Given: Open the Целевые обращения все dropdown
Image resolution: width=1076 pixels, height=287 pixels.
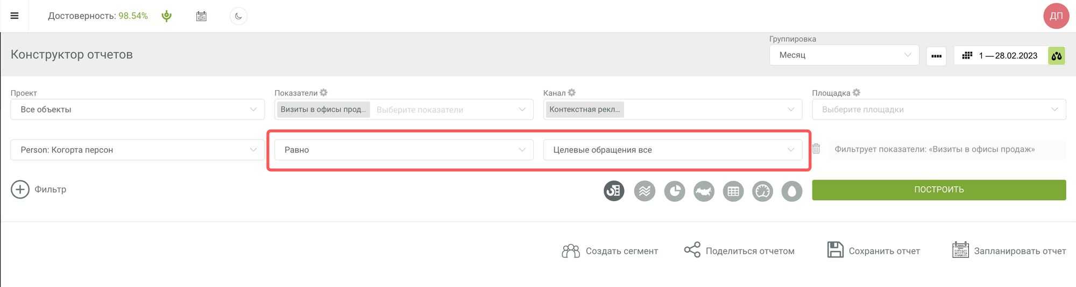Looking at the screenshot, I should pyautogui.click(x=672, y=150).
